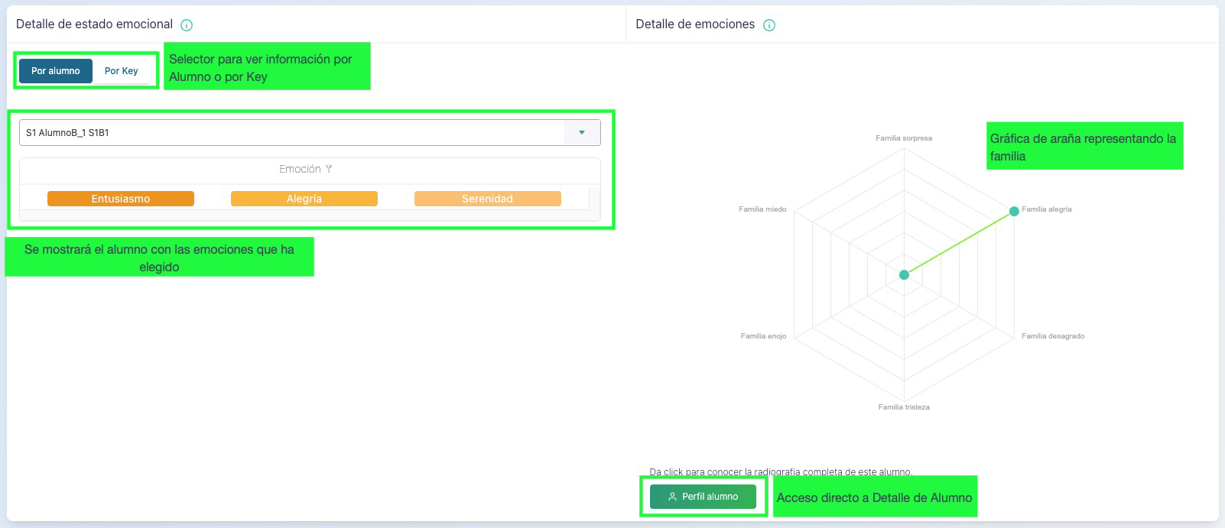Click the Familia alegría data point on radar
The height and width of the screenshot is (528, 1225).
[1014, 211]
